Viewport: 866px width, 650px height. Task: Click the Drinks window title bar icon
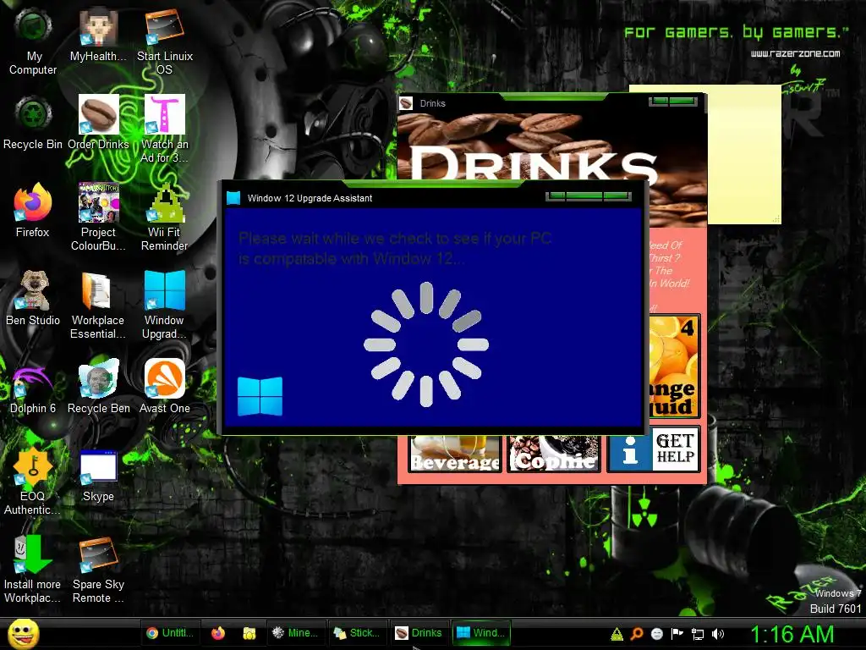(x=406, y=103)
